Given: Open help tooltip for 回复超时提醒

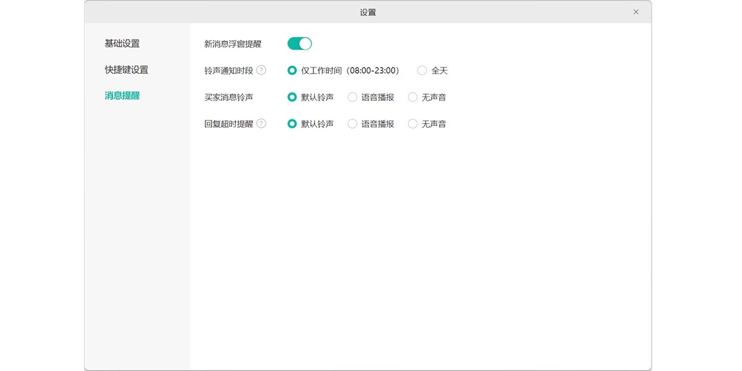Looking at the screenshot, I should [x=262, y=123].
